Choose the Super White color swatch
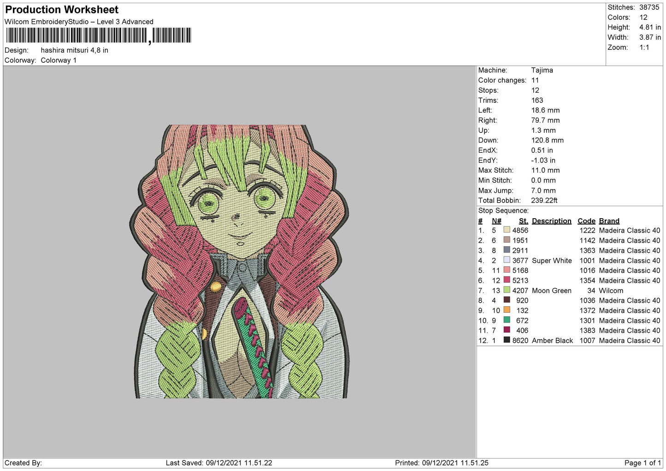666x471 pixels. pos(507,260)
